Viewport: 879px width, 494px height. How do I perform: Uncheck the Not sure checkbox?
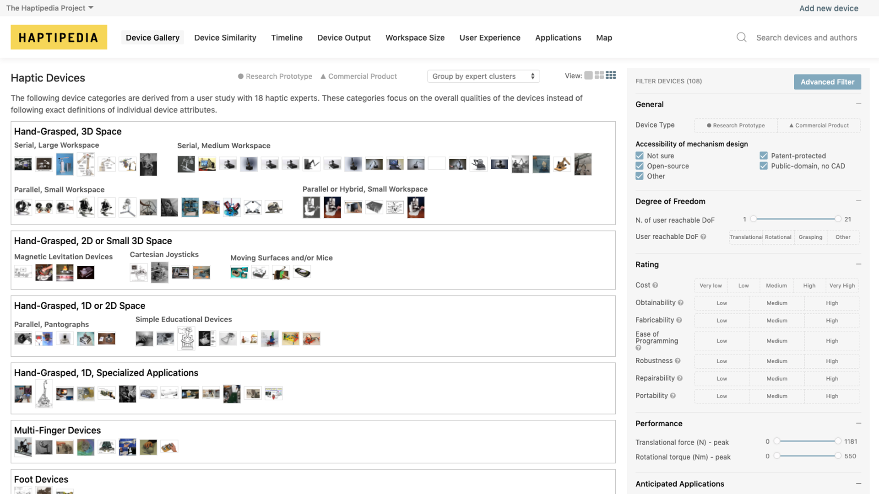(640, 156)
